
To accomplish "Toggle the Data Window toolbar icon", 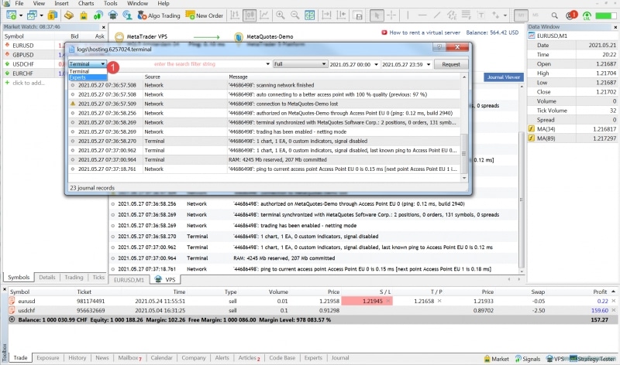I will click(x=69, y=15).
